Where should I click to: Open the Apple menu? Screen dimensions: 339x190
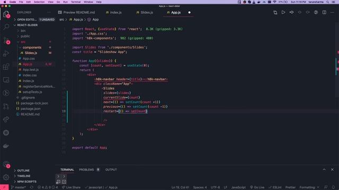coord(5,2)
